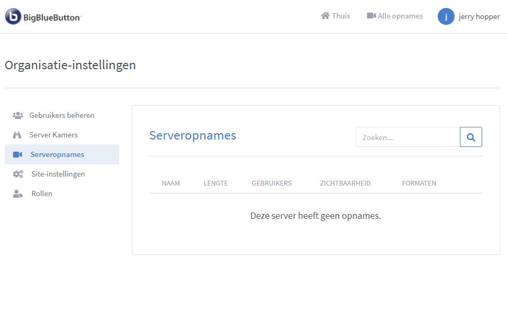Open Server Kamers from the sidebar
This screenshot has height=333, width=507.
(x=53, y=135)
